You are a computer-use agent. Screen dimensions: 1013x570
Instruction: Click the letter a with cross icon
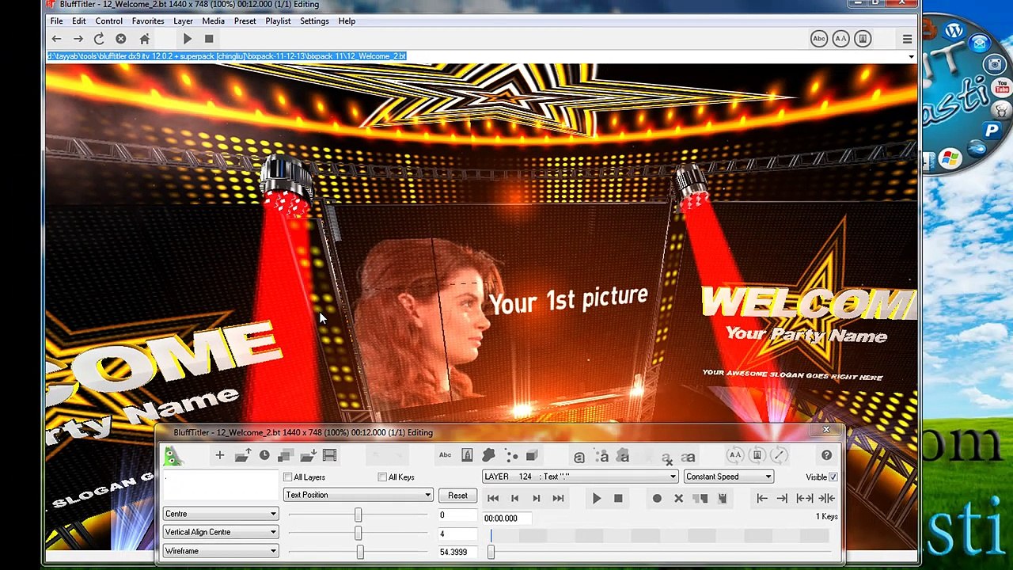[x=667, y=458]
